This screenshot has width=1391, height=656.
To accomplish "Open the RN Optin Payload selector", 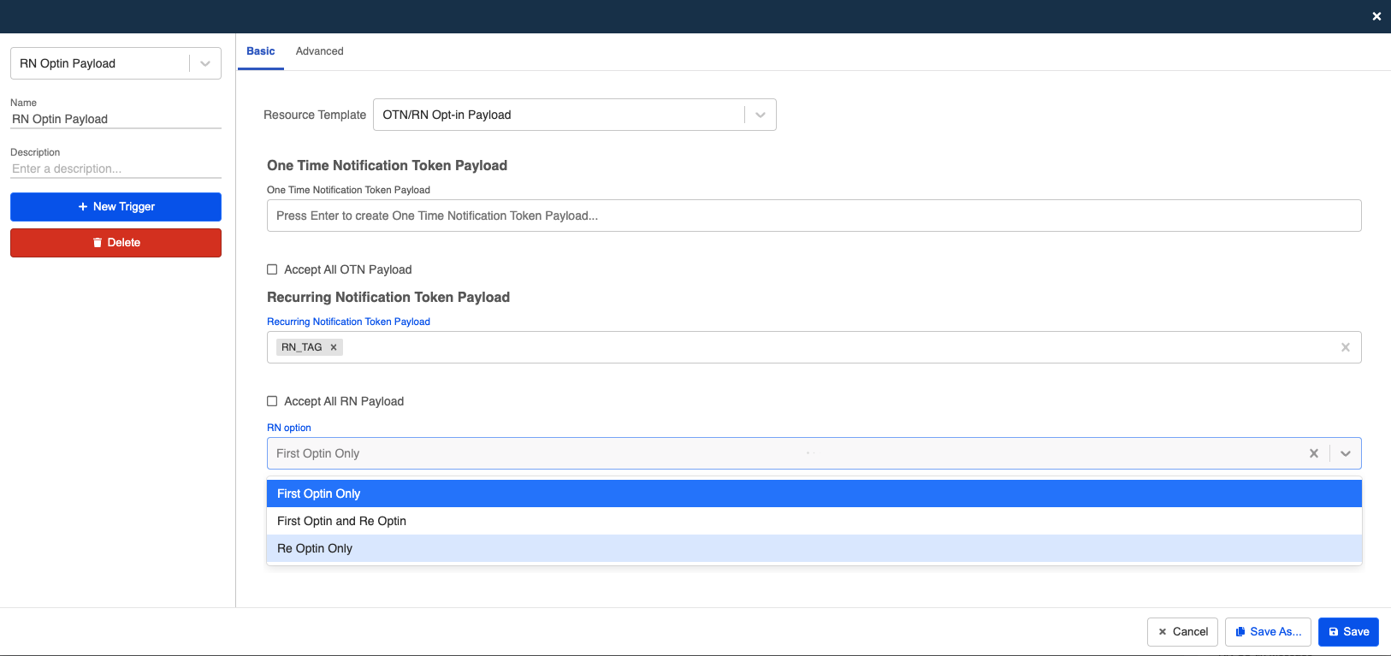I will pos(204,63).
